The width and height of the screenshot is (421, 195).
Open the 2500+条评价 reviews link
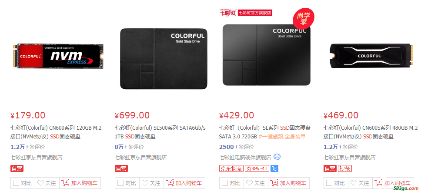point(237,147)
